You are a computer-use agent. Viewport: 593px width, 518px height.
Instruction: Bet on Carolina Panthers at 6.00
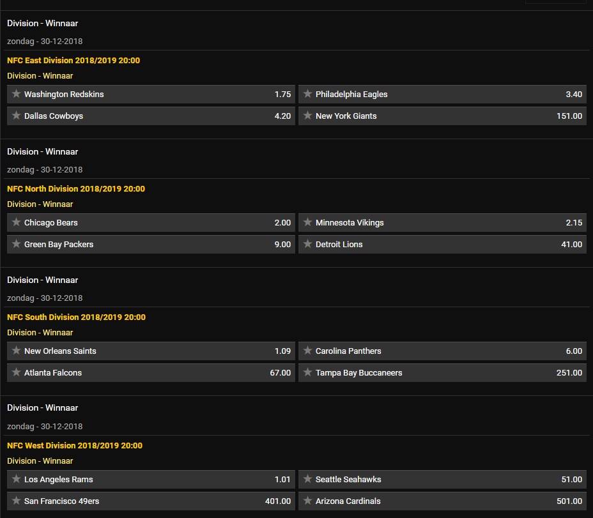click(x=573, y=351)
